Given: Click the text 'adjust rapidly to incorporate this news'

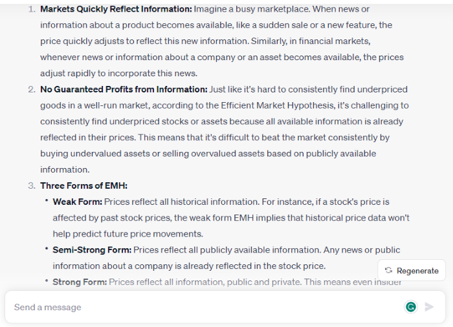Looking at the screenshot, I should pyautogui.click(x=118, y=73).
